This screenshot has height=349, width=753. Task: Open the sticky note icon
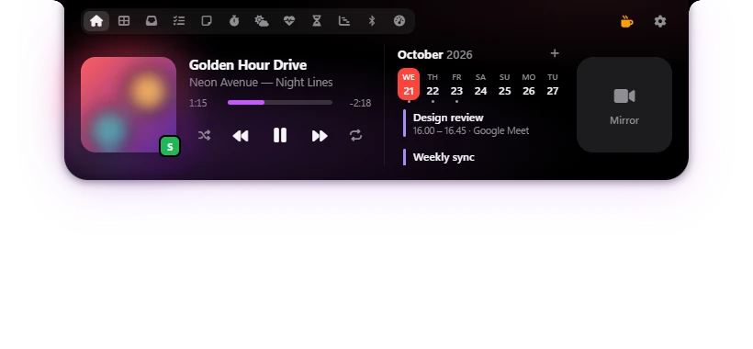[207, 21]
